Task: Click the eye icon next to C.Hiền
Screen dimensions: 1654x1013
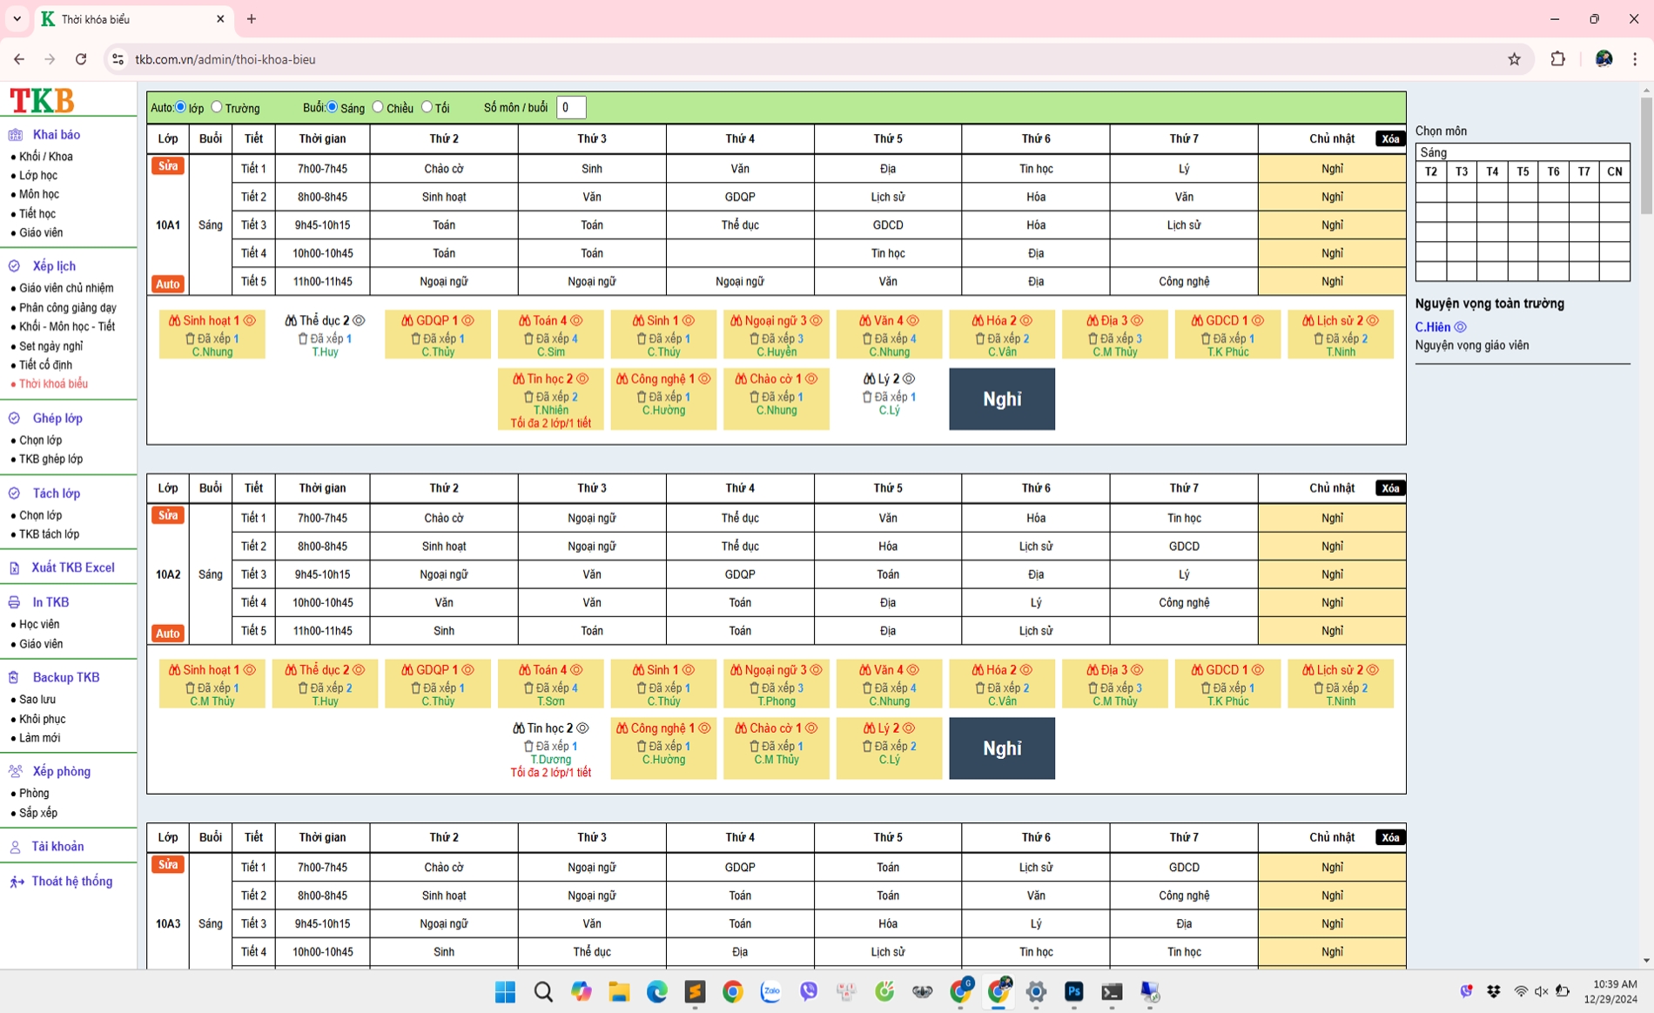Action: point(1461,327)
